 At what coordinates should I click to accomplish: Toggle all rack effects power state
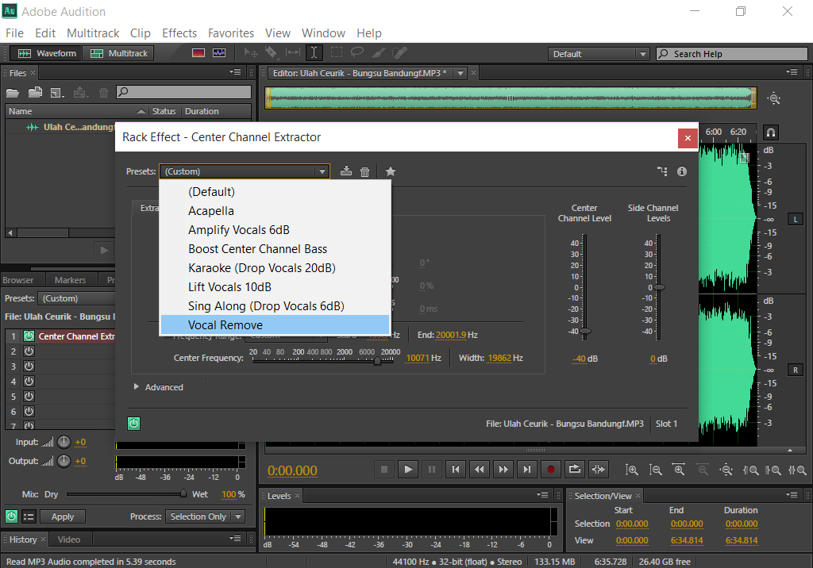click(11, 516)
